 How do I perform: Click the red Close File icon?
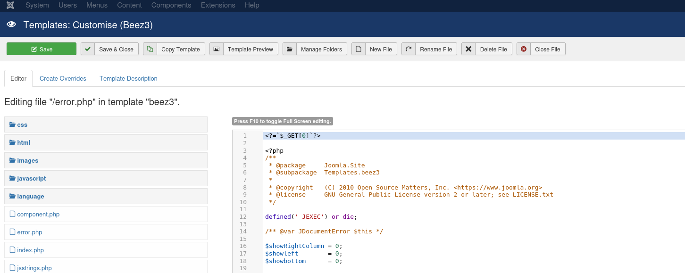[x=524, y=49]
